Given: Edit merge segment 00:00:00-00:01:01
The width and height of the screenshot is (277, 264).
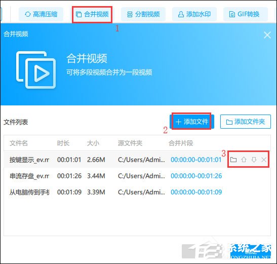Looking at the screenshot, I should tap(196, 160).
